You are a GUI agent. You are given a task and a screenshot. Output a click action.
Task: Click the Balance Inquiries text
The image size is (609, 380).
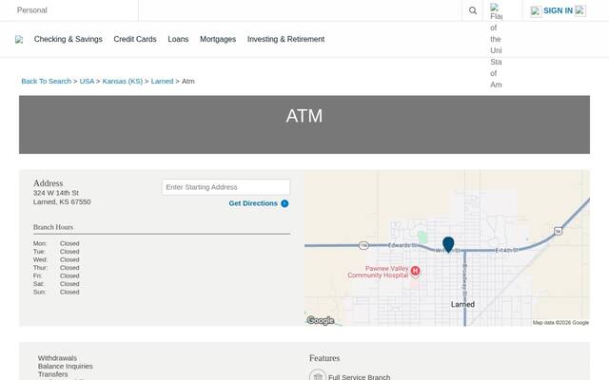[66, 366]
